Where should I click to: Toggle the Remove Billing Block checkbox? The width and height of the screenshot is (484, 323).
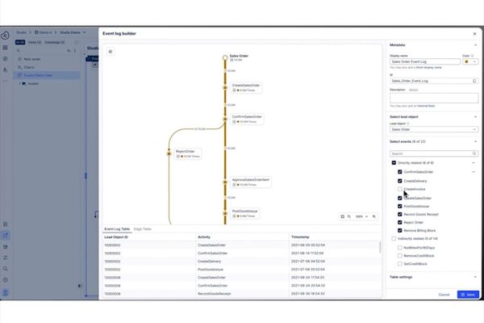point(400,231)
